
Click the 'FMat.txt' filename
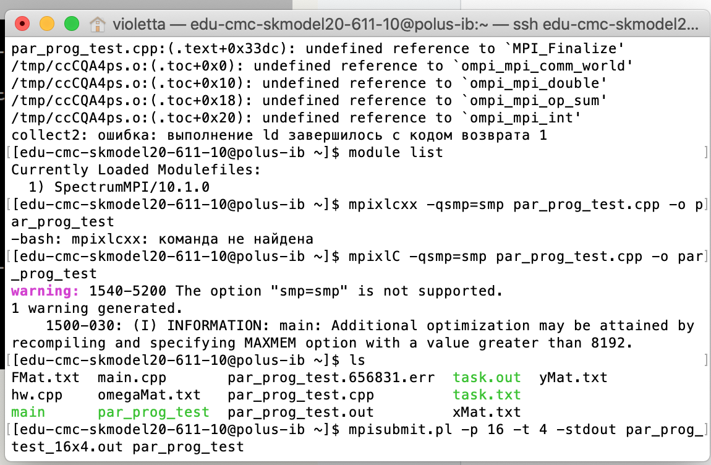pyautogui.click(x=45, y=377)
